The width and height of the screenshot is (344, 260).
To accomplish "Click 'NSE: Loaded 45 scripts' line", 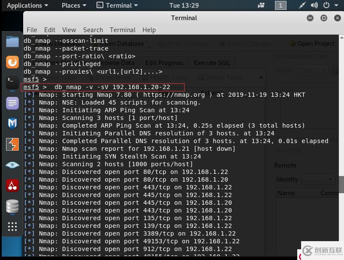I will (x=112, y=102).
